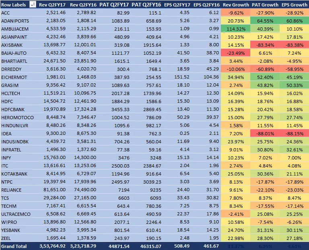Click the INFRATEL row label
Screen dimensions: 309x250
11,150
